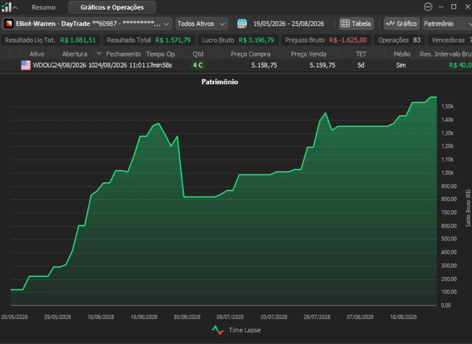Open Elliot-Warren DayTrade account dropdown
The width and height of the screenshot is (472, 344).
87,23
